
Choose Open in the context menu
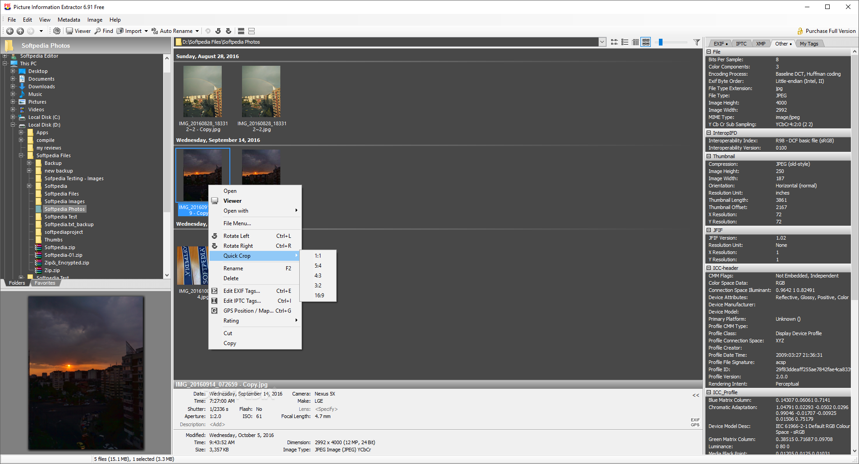pyautogui.click(x=255, y=191)
